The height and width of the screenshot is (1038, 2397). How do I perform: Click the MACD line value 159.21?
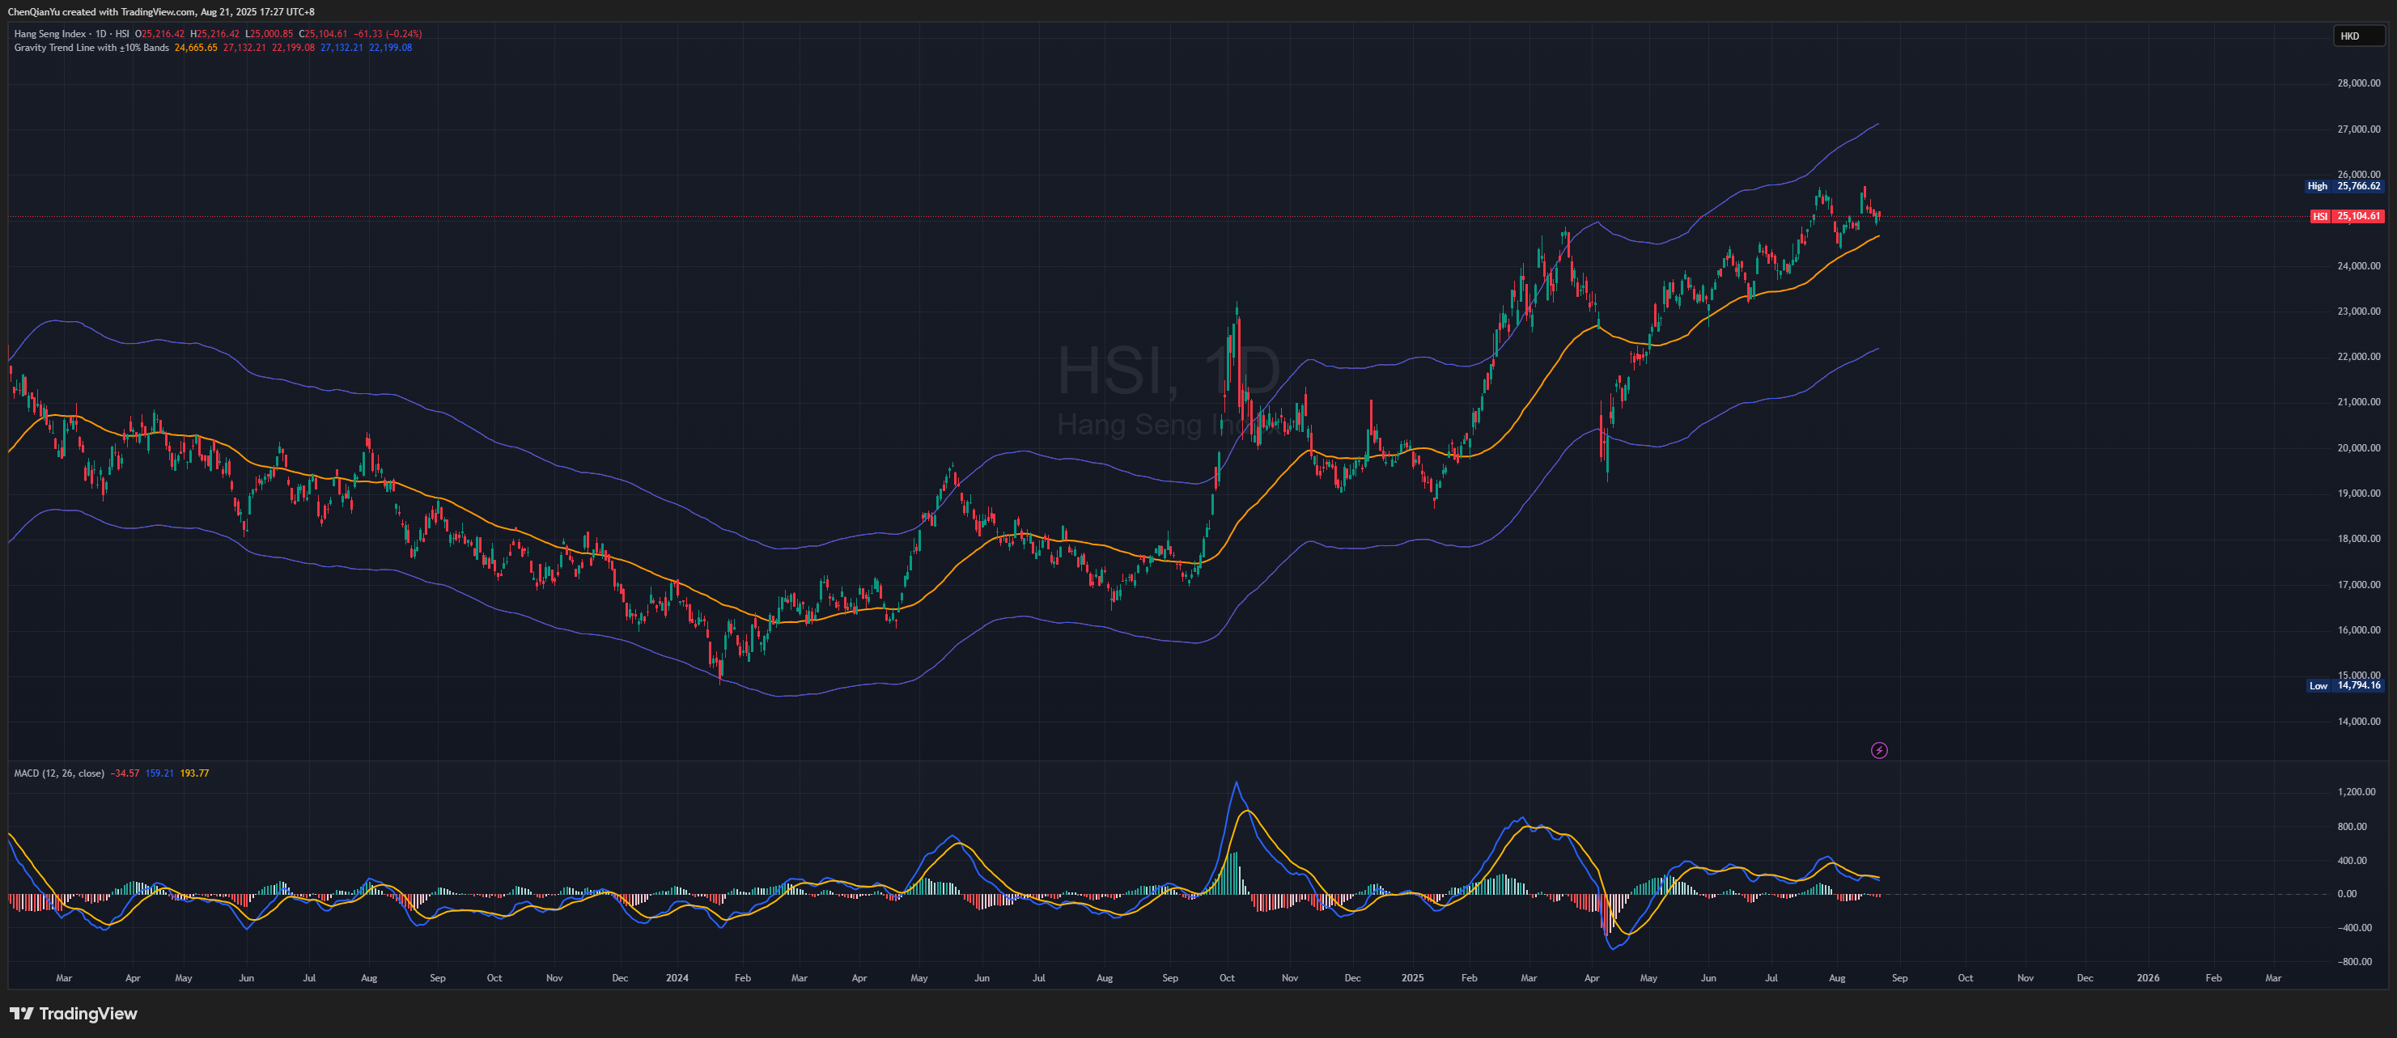[x=159, y=773]
